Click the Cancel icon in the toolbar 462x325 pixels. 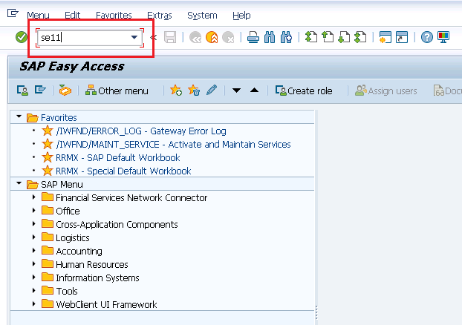pos(228,38)
